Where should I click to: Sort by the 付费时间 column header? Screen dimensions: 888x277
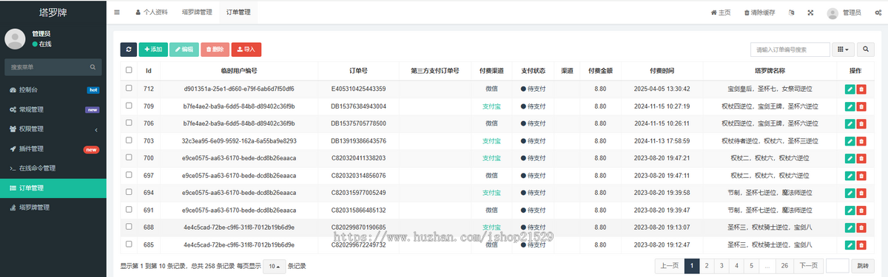tap(662, 71)
